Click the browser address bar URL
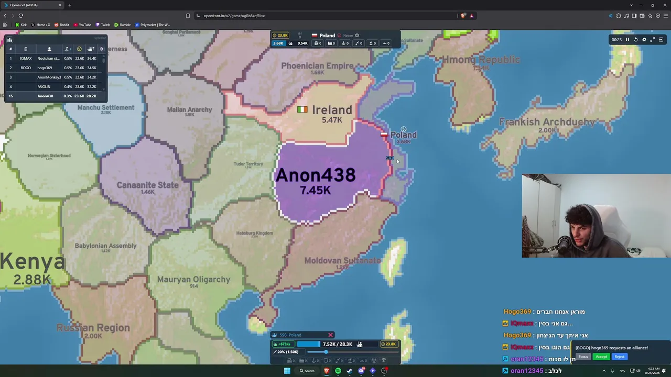Viewport: 671px width, 377px height. [x=234, y=16]
